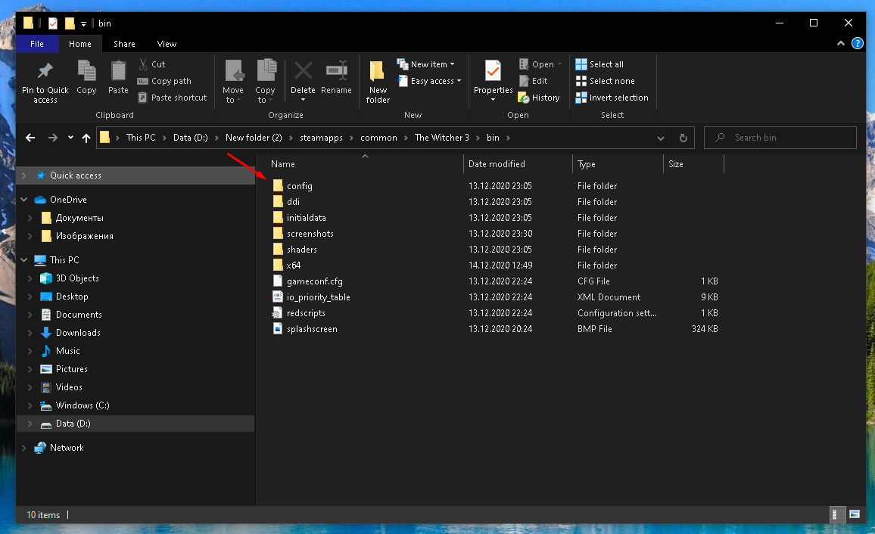Open Customize Quick Access Toolbar dropdown
Screen dimensions: 875x534
click(x=83, y=23)
